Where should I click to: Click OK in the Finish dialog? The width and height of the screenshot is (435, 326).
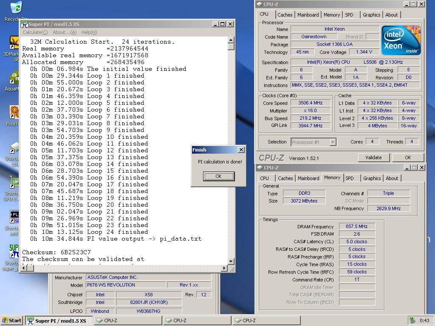tap(219, 176)
